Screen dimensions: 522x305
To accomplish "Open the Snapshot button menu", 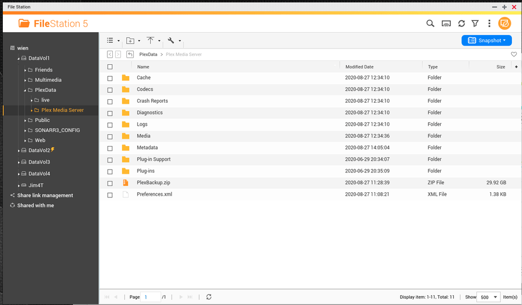I will tap(486, 40).
